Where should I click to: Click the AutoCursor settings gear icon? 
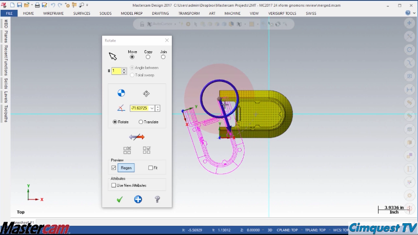[188, 24]
